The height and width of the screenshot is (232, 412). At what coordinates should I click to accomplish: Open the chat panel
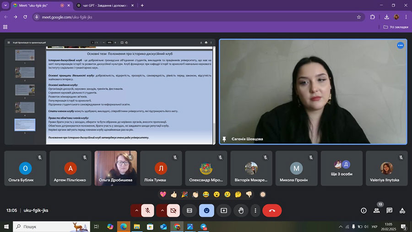tap(390, 210)
